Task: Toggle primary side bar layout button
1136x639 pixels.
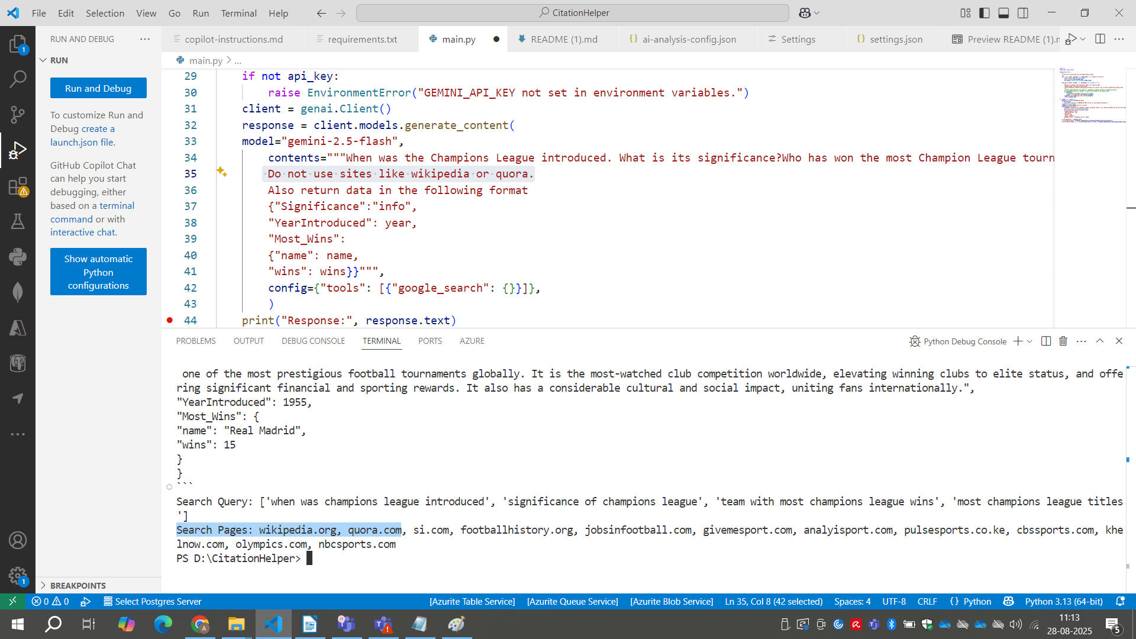Action: (x=985, y=13)
